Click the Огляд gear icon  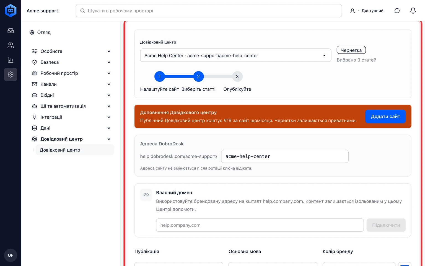(x=32, y=32)
